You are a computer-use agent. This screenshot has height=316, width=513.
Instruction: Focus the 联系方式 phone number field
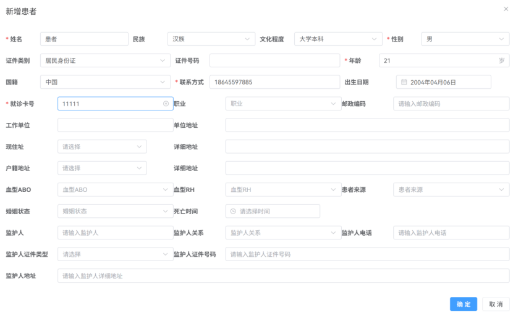tap(274, 82)
